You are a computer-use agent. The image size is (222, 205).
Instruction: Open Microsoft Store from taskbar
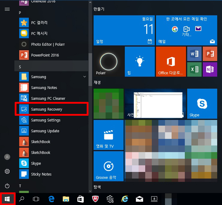[81, 199]
